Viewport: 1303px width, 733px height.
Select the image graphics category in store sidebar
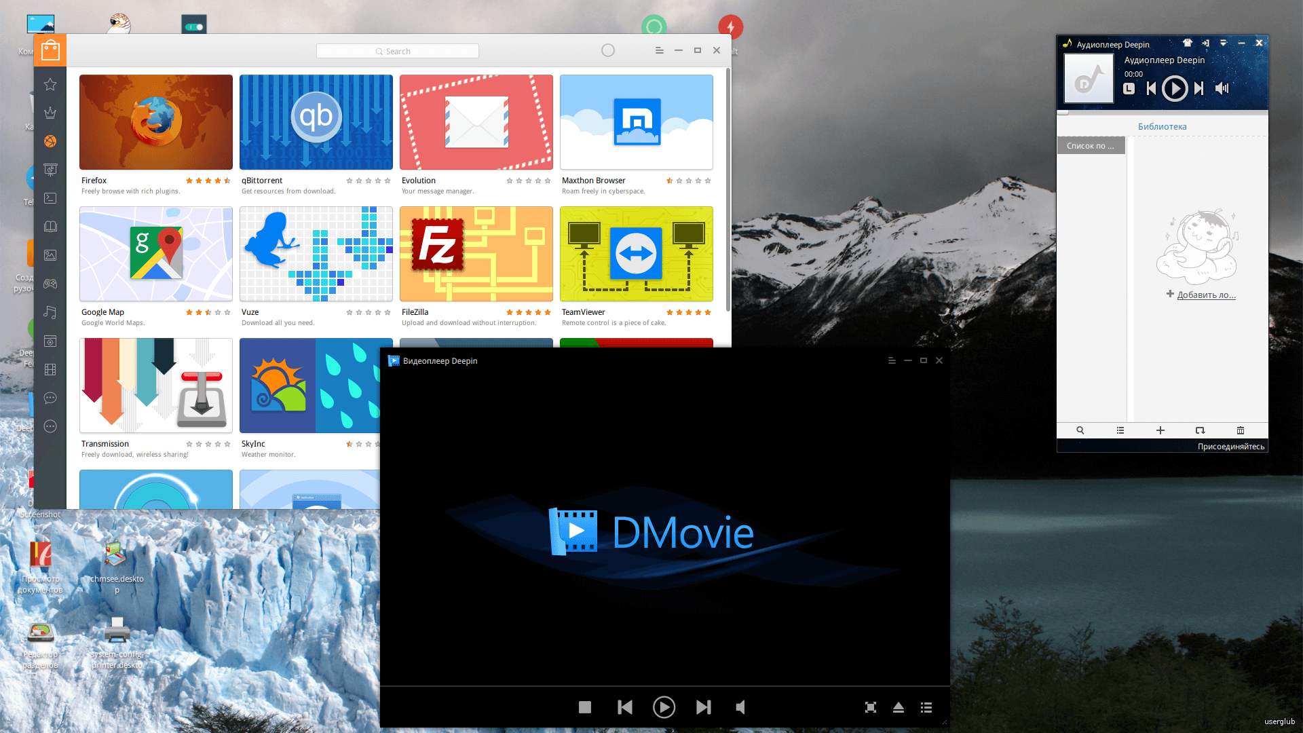click(x=50, y=255)
